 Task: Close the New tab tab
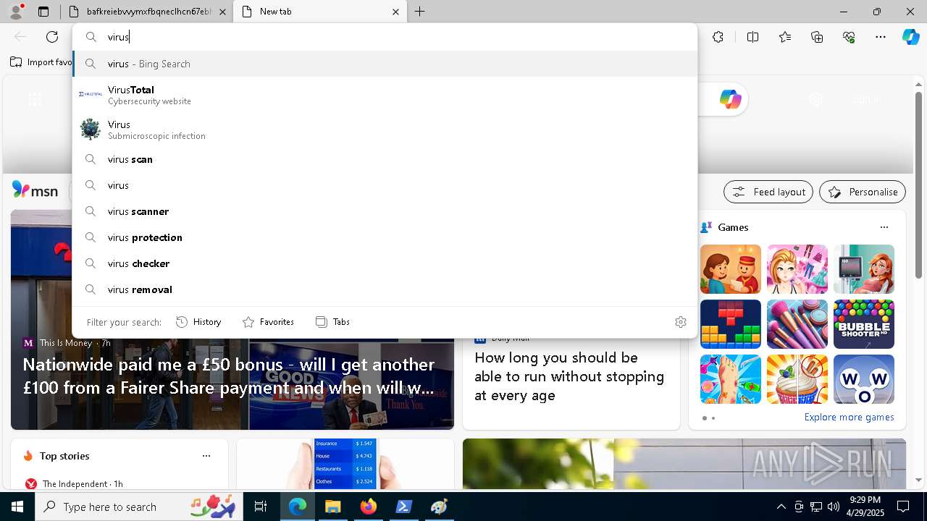[395, 12]
